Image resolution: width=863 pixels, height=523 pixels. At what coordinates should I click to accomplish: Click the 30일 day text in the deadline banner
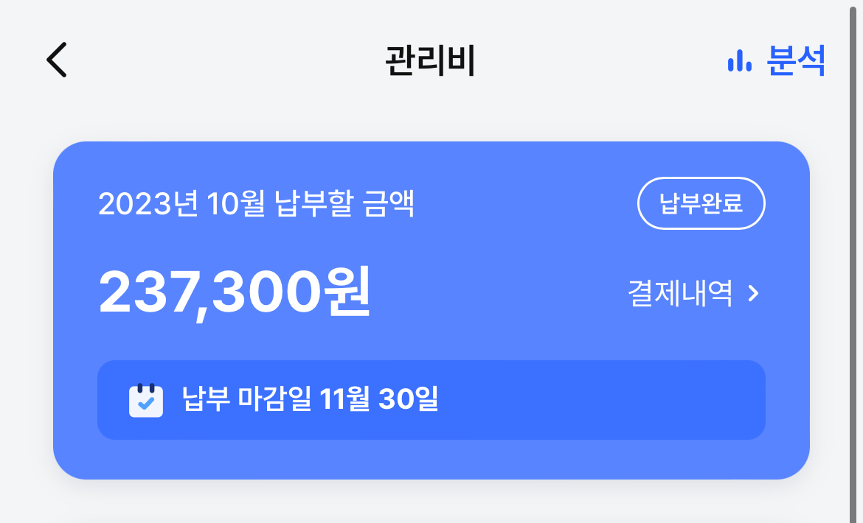408,400
